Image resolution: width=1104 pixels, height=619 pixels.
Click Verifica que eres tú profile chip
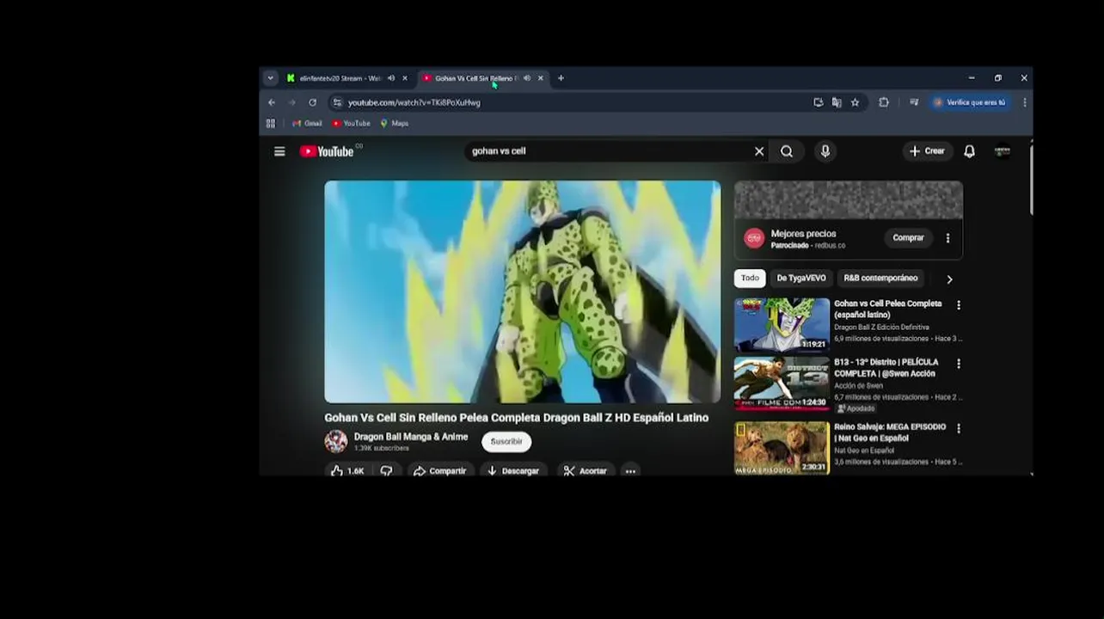click(x=969, y=102)
